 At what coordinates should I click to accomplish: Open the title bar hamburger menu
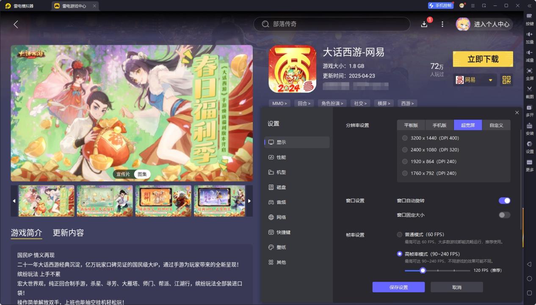point(472,5)
